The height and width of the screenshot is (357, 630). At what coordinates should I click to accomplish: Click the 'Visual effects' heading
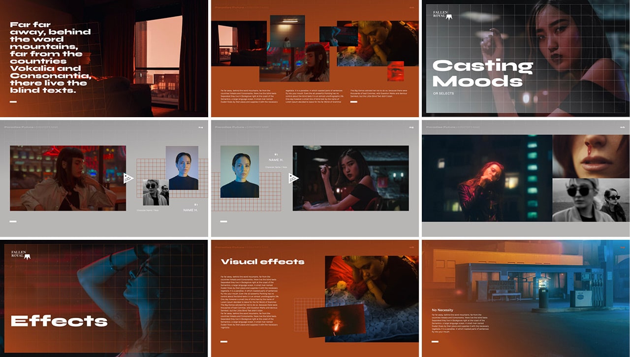click(x=262, y=261)
